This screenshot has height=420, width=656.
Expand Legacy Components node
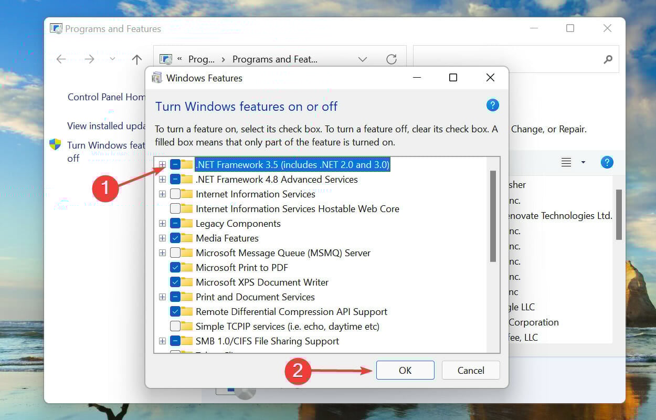(162, 223)
